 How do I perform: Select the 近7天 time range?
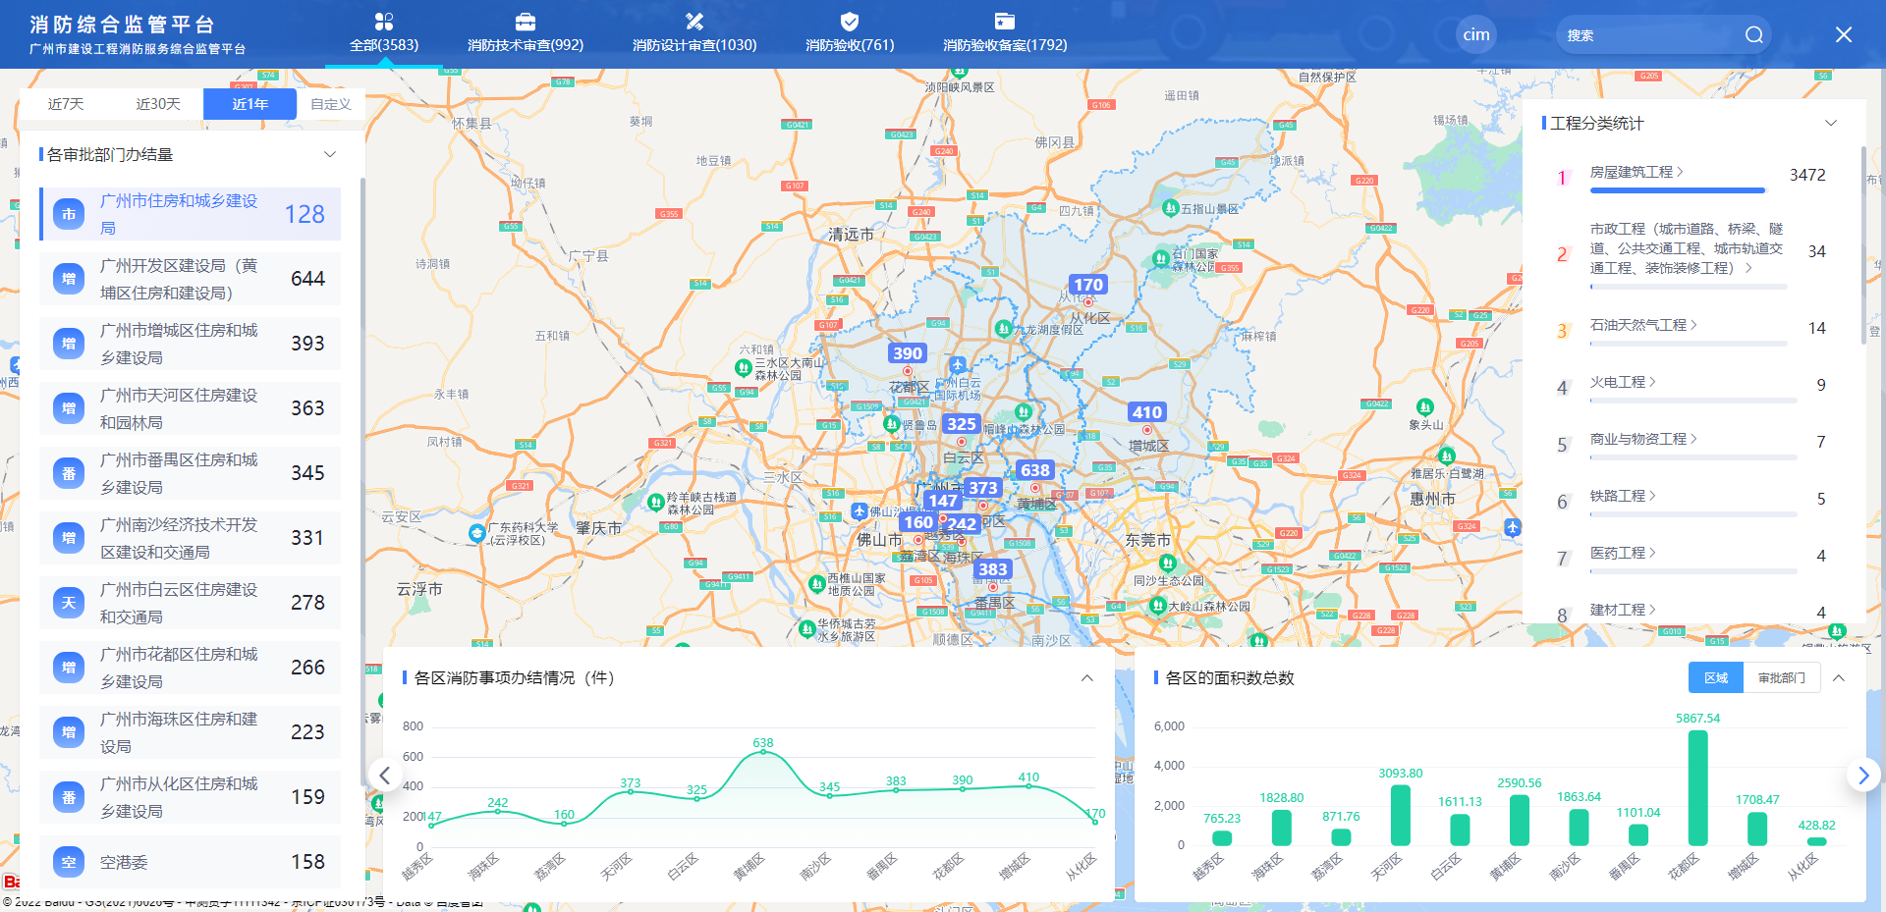pos(66,104)
